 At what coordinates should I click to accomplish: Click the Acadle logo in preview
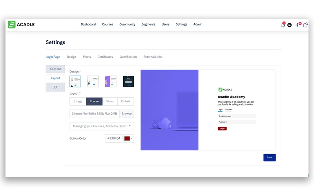coord(225,90)
